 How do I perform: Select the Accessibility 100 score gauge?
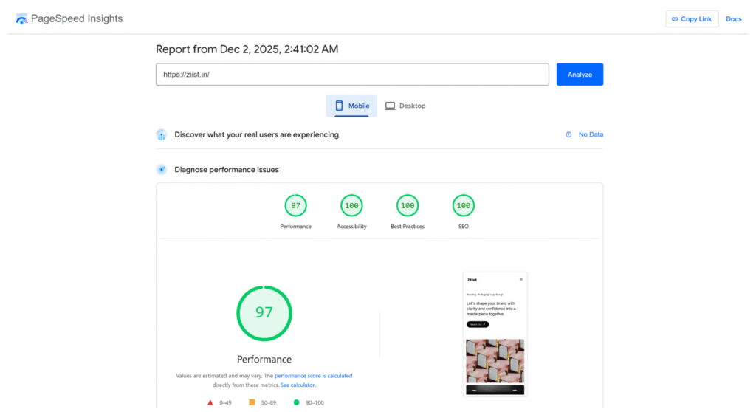351,205
